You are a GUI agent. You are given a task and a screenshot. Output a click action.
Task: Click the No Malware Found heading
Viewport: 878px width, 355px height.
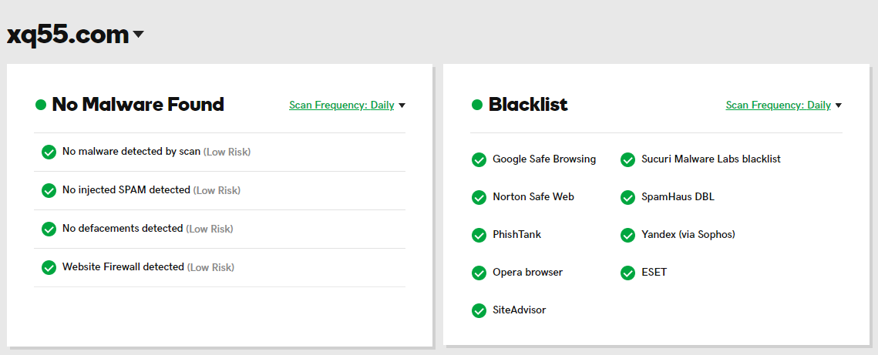tap(138, 105)
